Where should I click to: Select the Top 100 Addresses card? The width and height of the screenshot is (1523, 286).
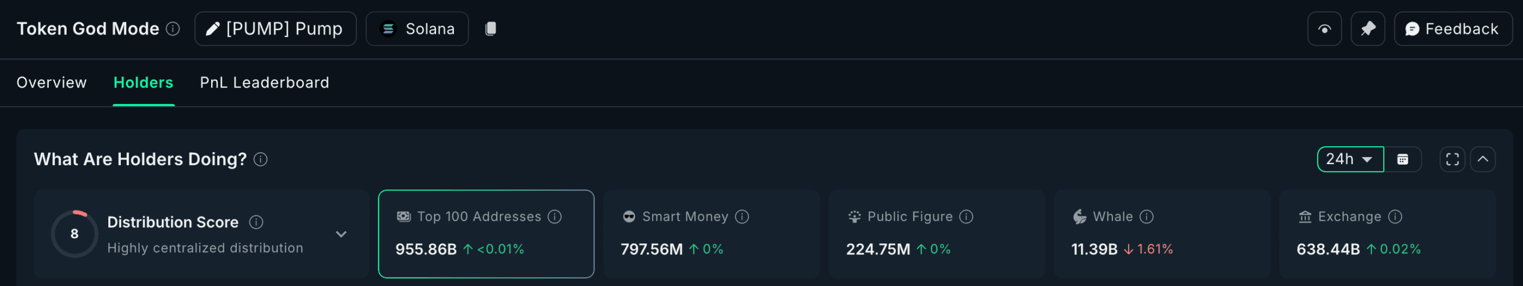[485, 234]
